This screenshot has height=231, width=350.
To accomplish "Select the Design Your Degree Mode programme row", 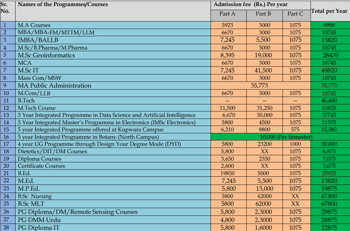I will (99, 144).
